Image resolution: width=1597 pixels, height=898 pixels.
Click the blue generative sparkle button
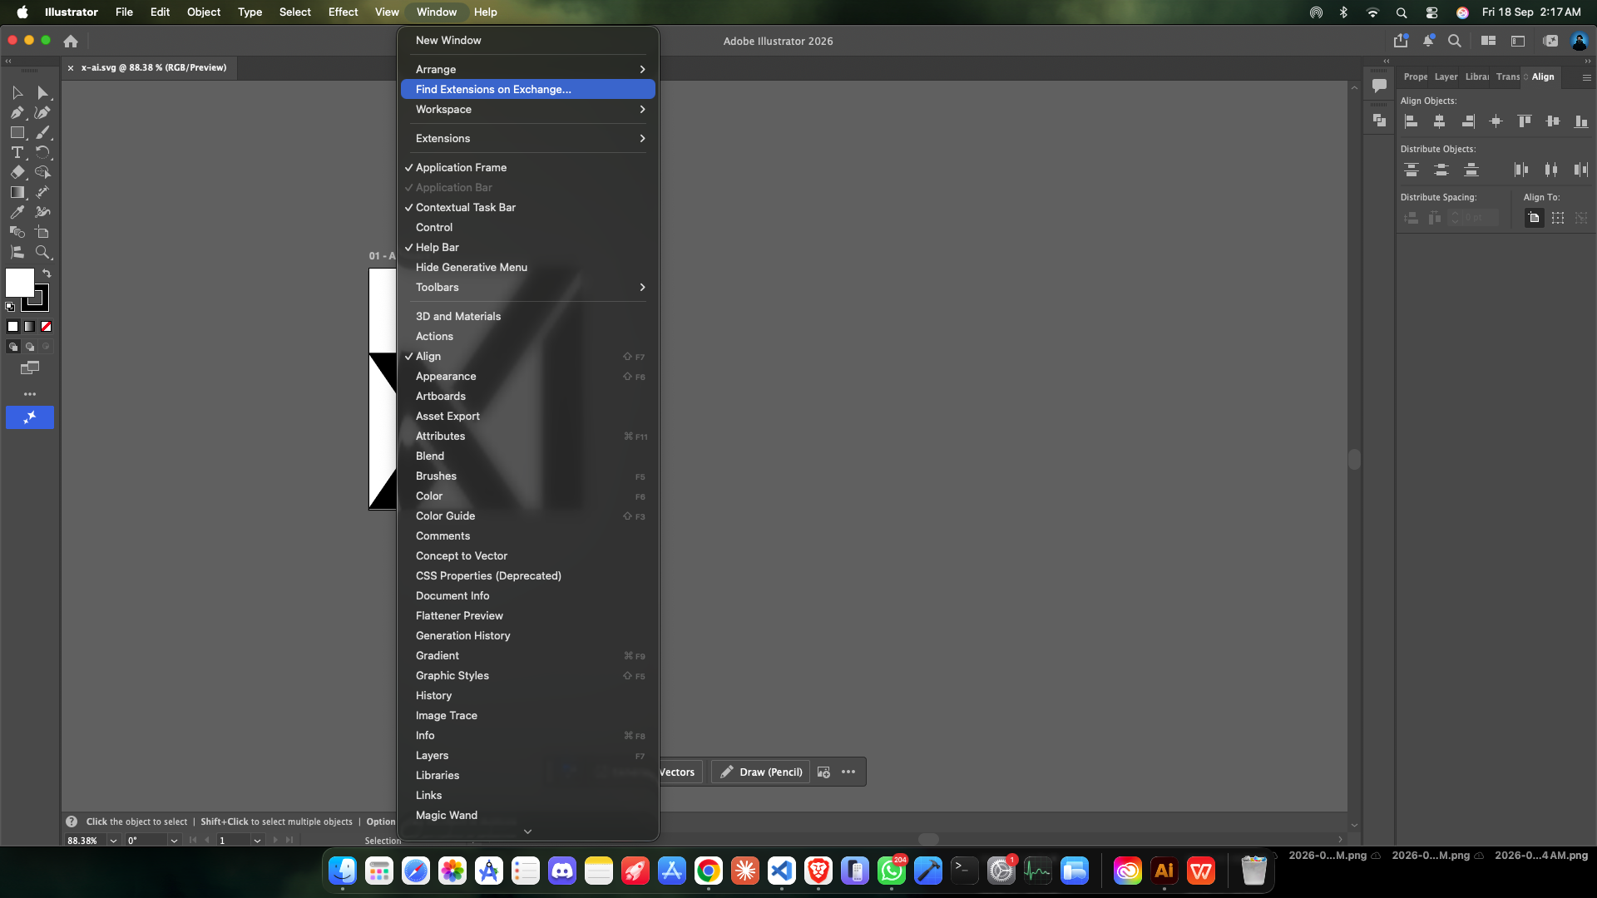[30, 417]
